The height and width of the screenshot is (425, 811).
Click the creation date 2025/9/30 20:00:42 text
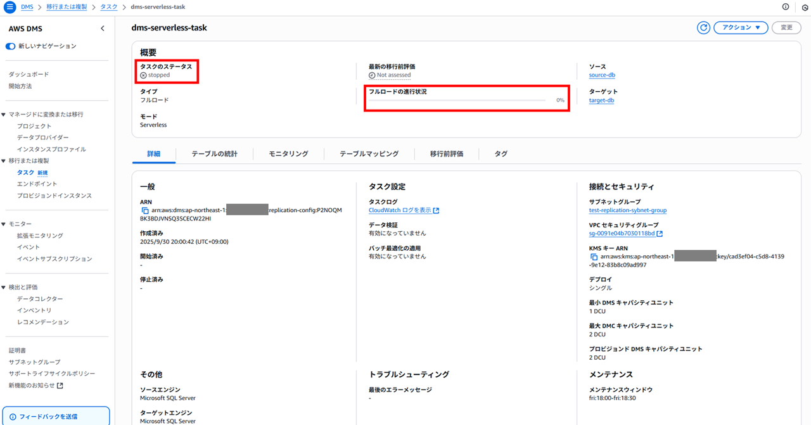[x=184, y=241]
